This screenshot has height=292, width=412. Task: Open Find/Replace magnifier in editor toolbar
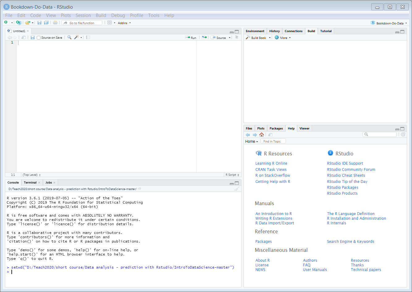coord(69,37)
